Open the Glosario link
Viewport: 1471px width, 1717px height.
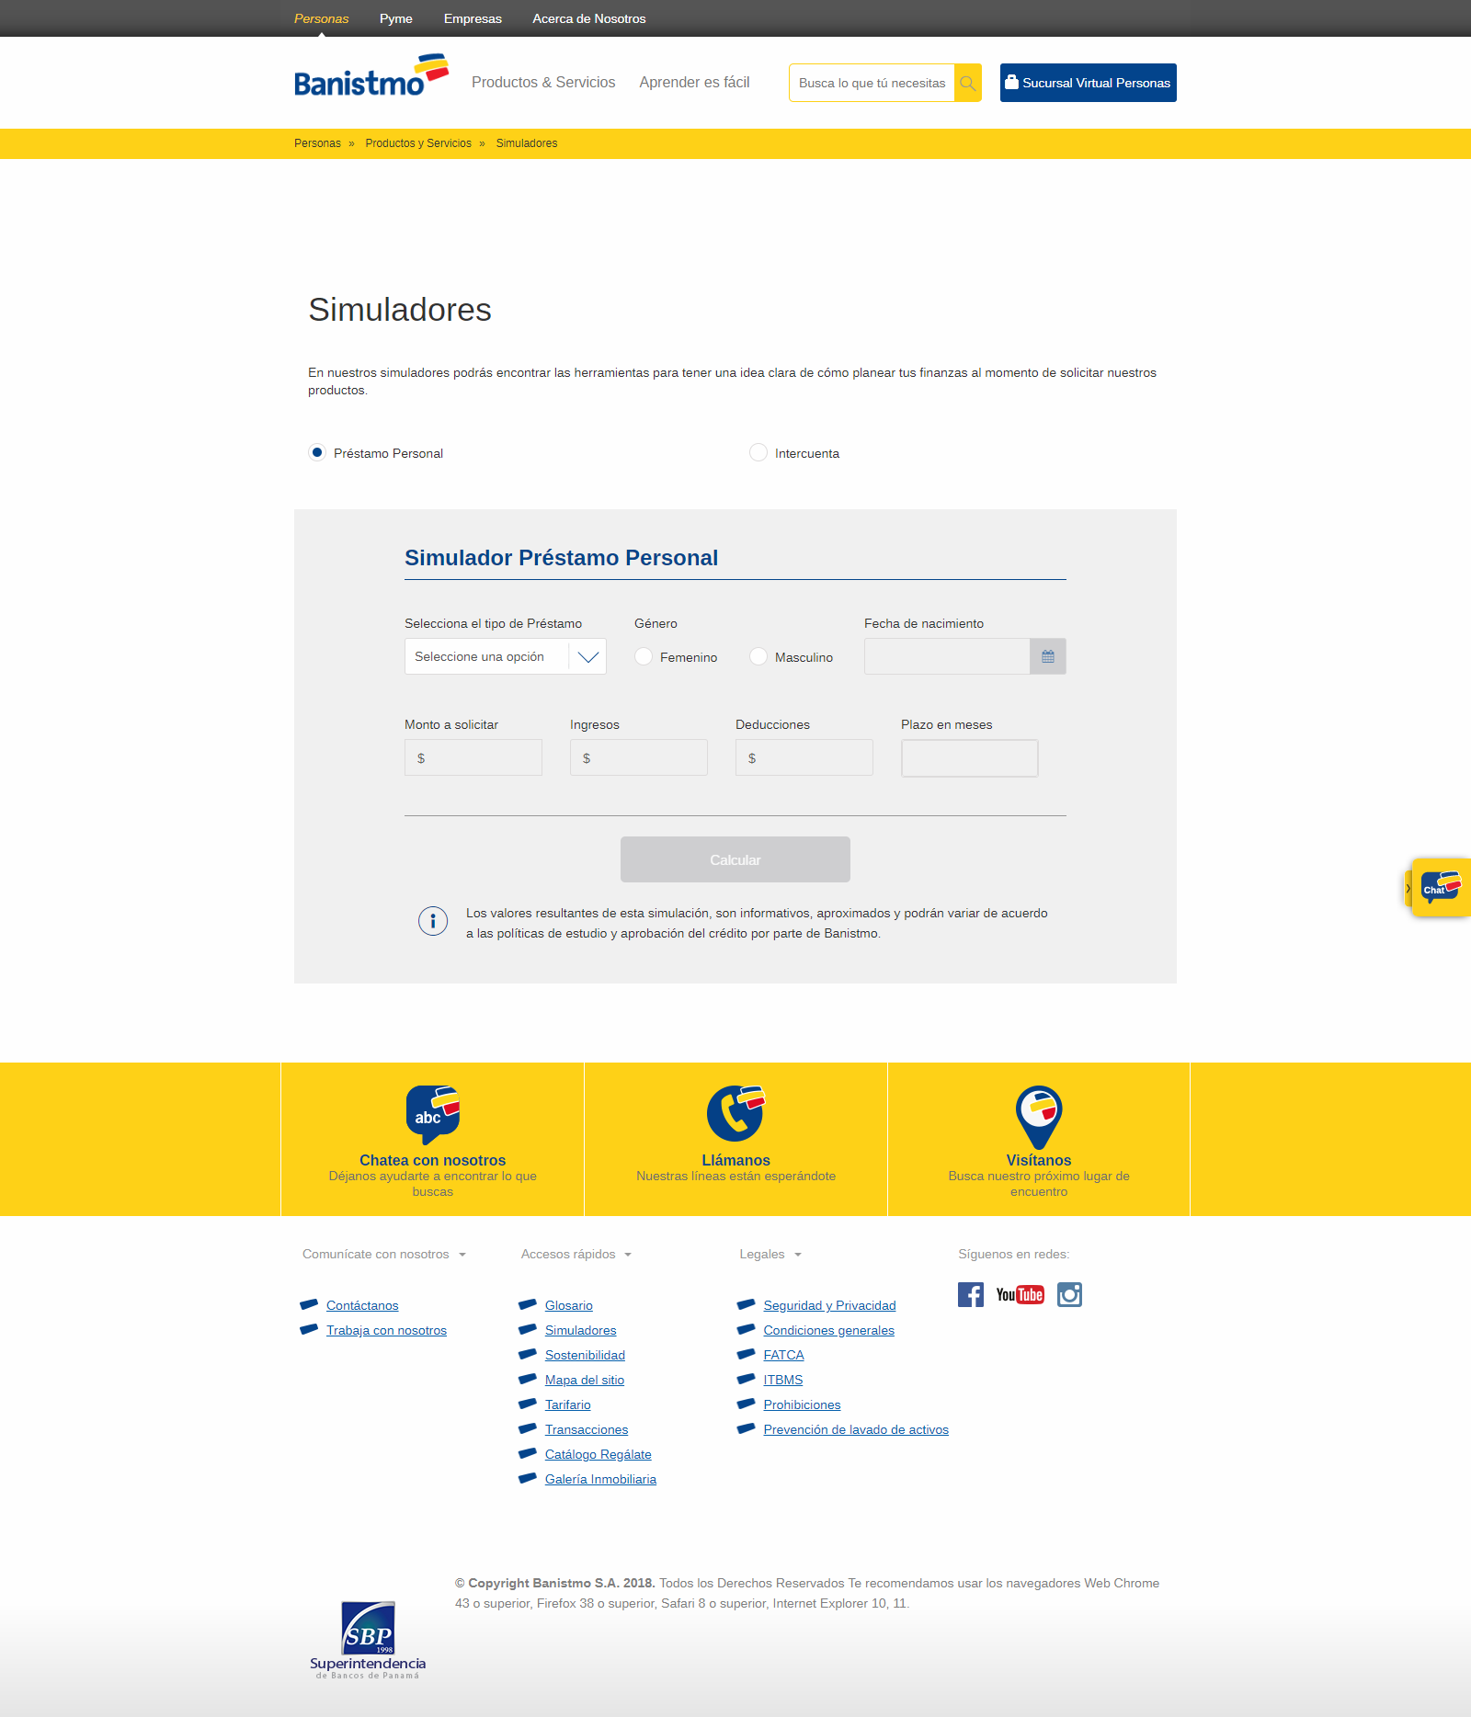pyautogui.click(x=569, y=1305)
